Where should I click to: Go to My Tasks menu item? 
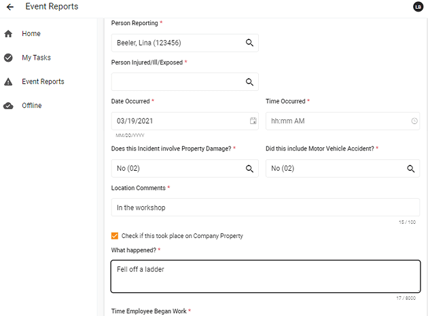click(36, 58)
